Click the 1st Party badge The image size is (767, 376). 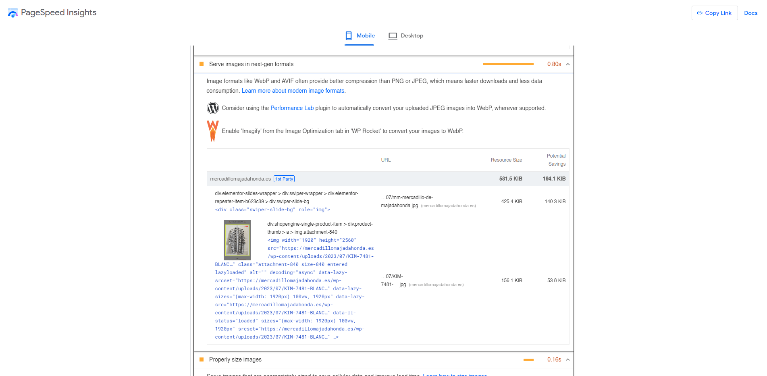coord(284,179)
